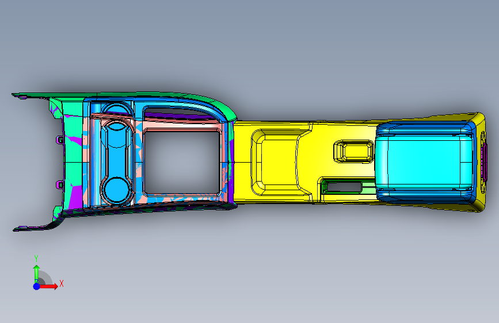Select the small rectangular recess in yellow console
Screen dimensions: 499x323
[353, 151]
